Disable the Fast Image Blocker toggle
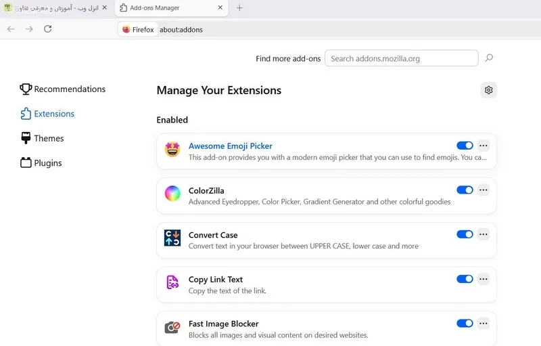The image size is (541, 346). [465, 323]
